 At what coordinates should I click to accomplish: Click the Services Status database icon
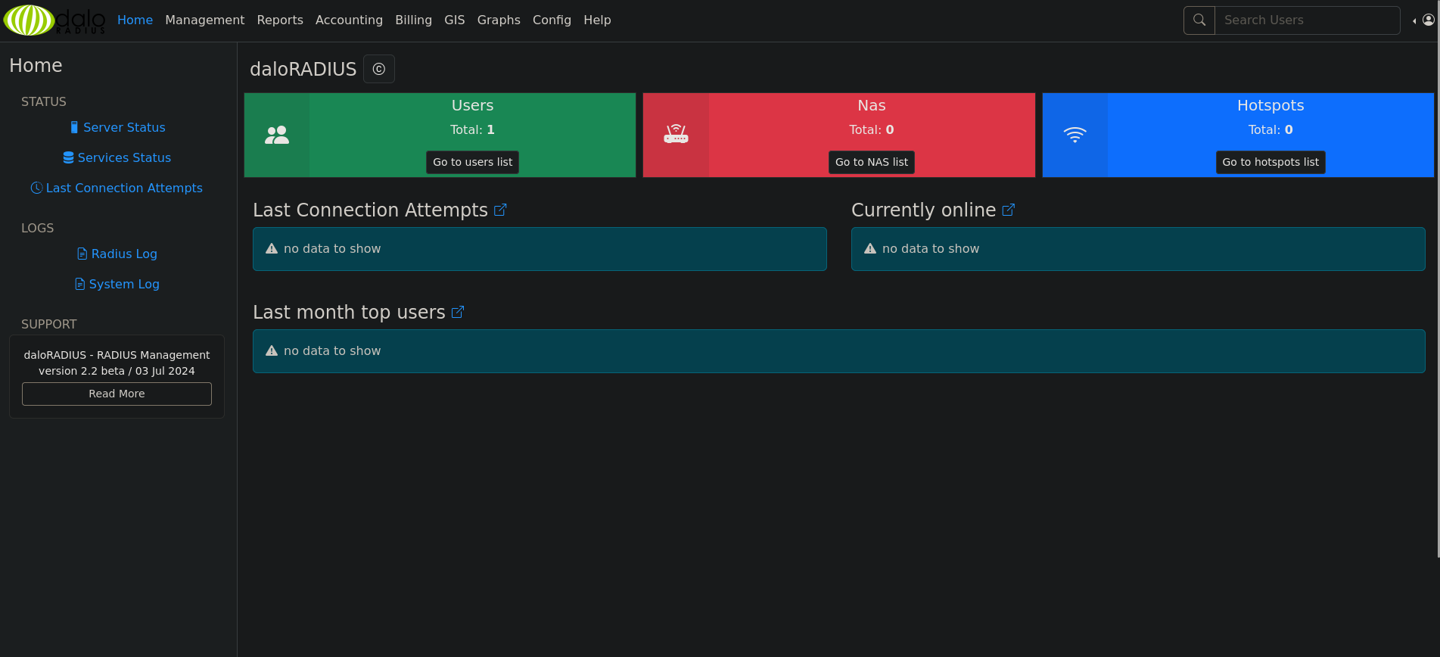(x=69, y=157)
